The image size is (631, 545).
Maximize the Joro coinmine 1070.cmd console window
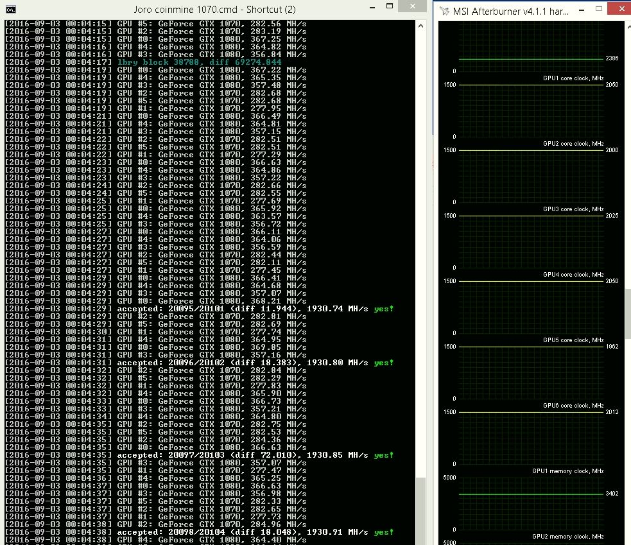(x=389, y=6)
